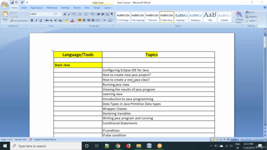Click the Office button
The width and height of the screenshot is (267, 150).
click(x=5, y=4)
